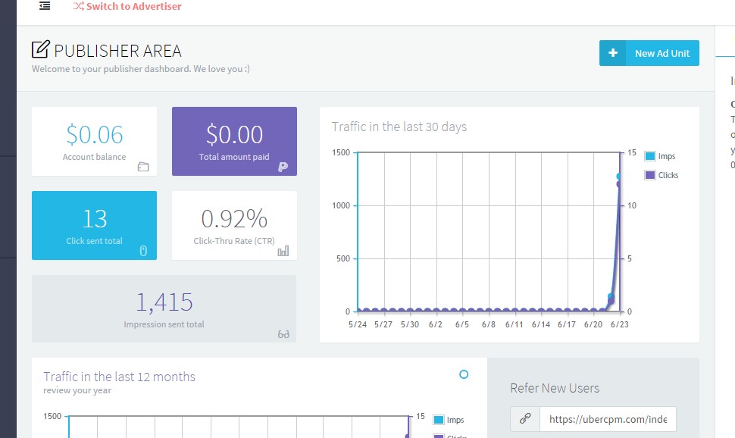
Task: Click the $0.06 account balance amount
Action: point(95,134)
